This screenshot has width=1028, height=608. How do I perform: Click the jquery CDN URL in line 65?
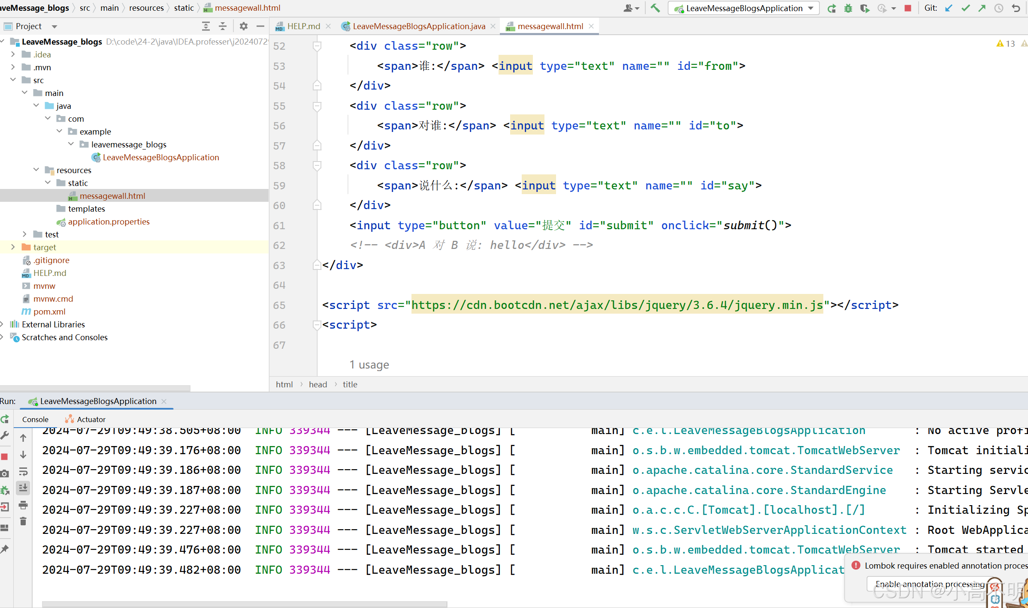(617, 305)
